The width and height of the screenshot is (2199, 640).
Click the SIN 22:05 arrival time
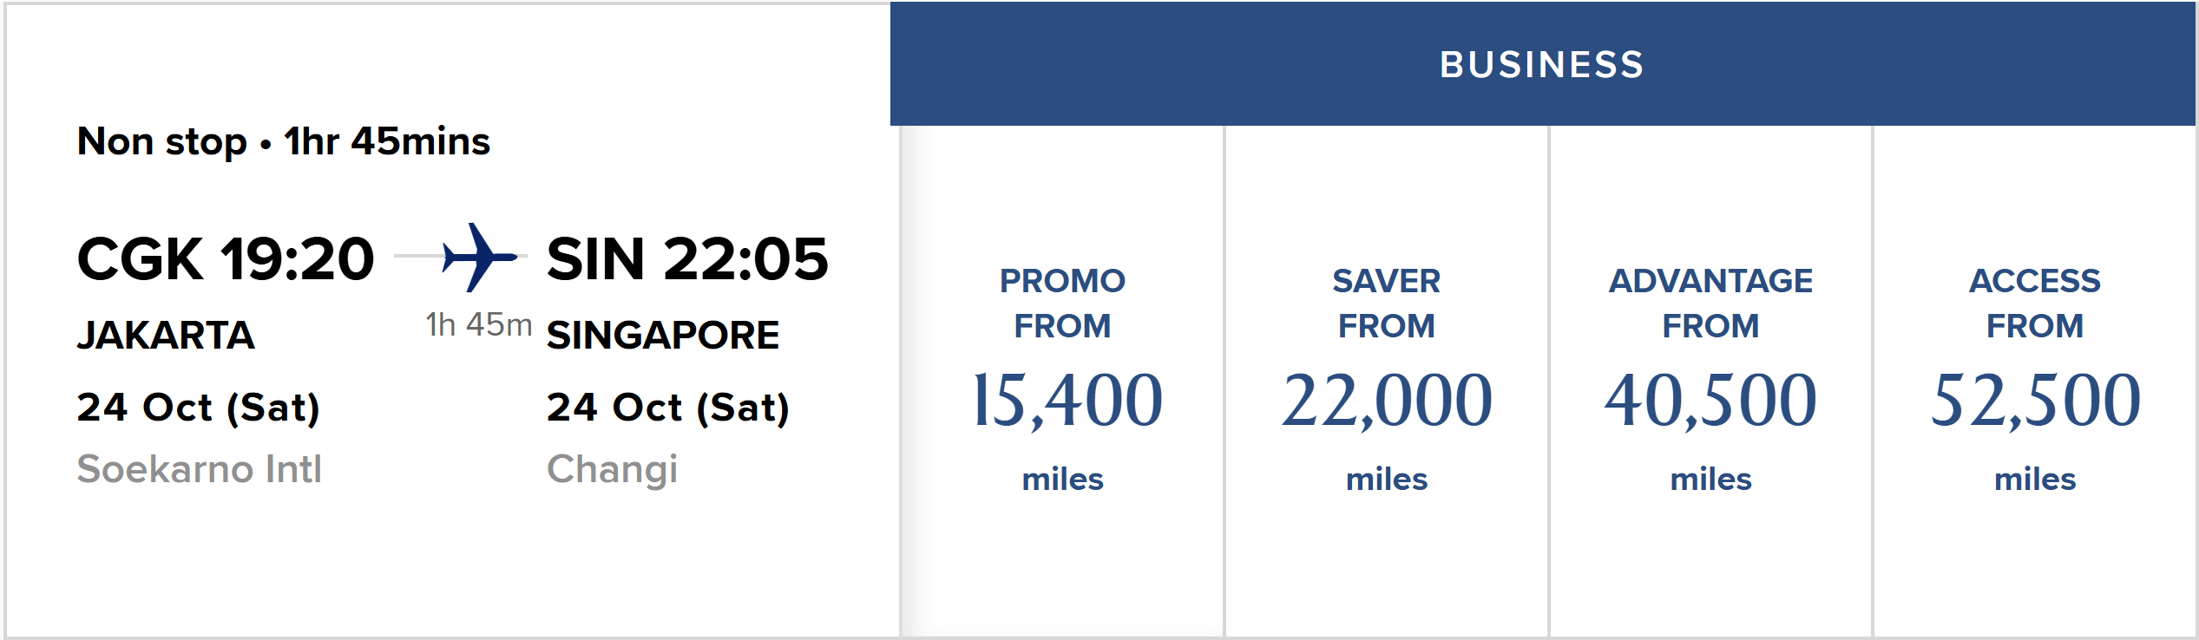687,258
